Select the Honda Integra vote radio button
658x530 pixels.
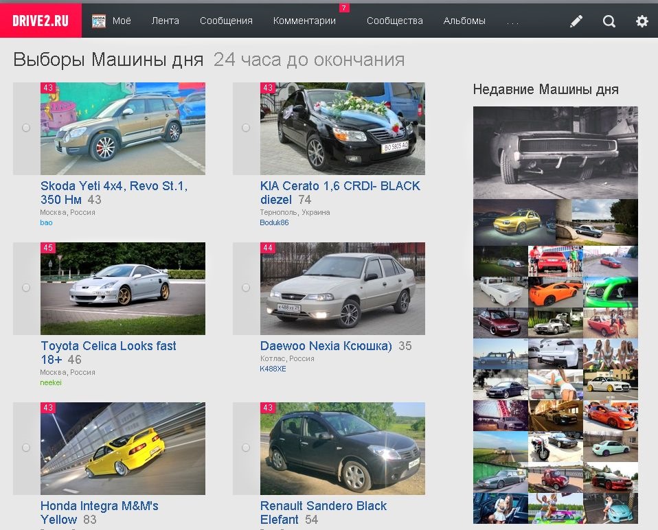click(x=26, y=448)
